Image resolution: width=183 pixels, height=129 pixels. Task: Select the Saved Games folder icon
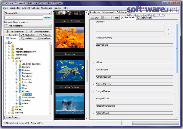point(20,98)
